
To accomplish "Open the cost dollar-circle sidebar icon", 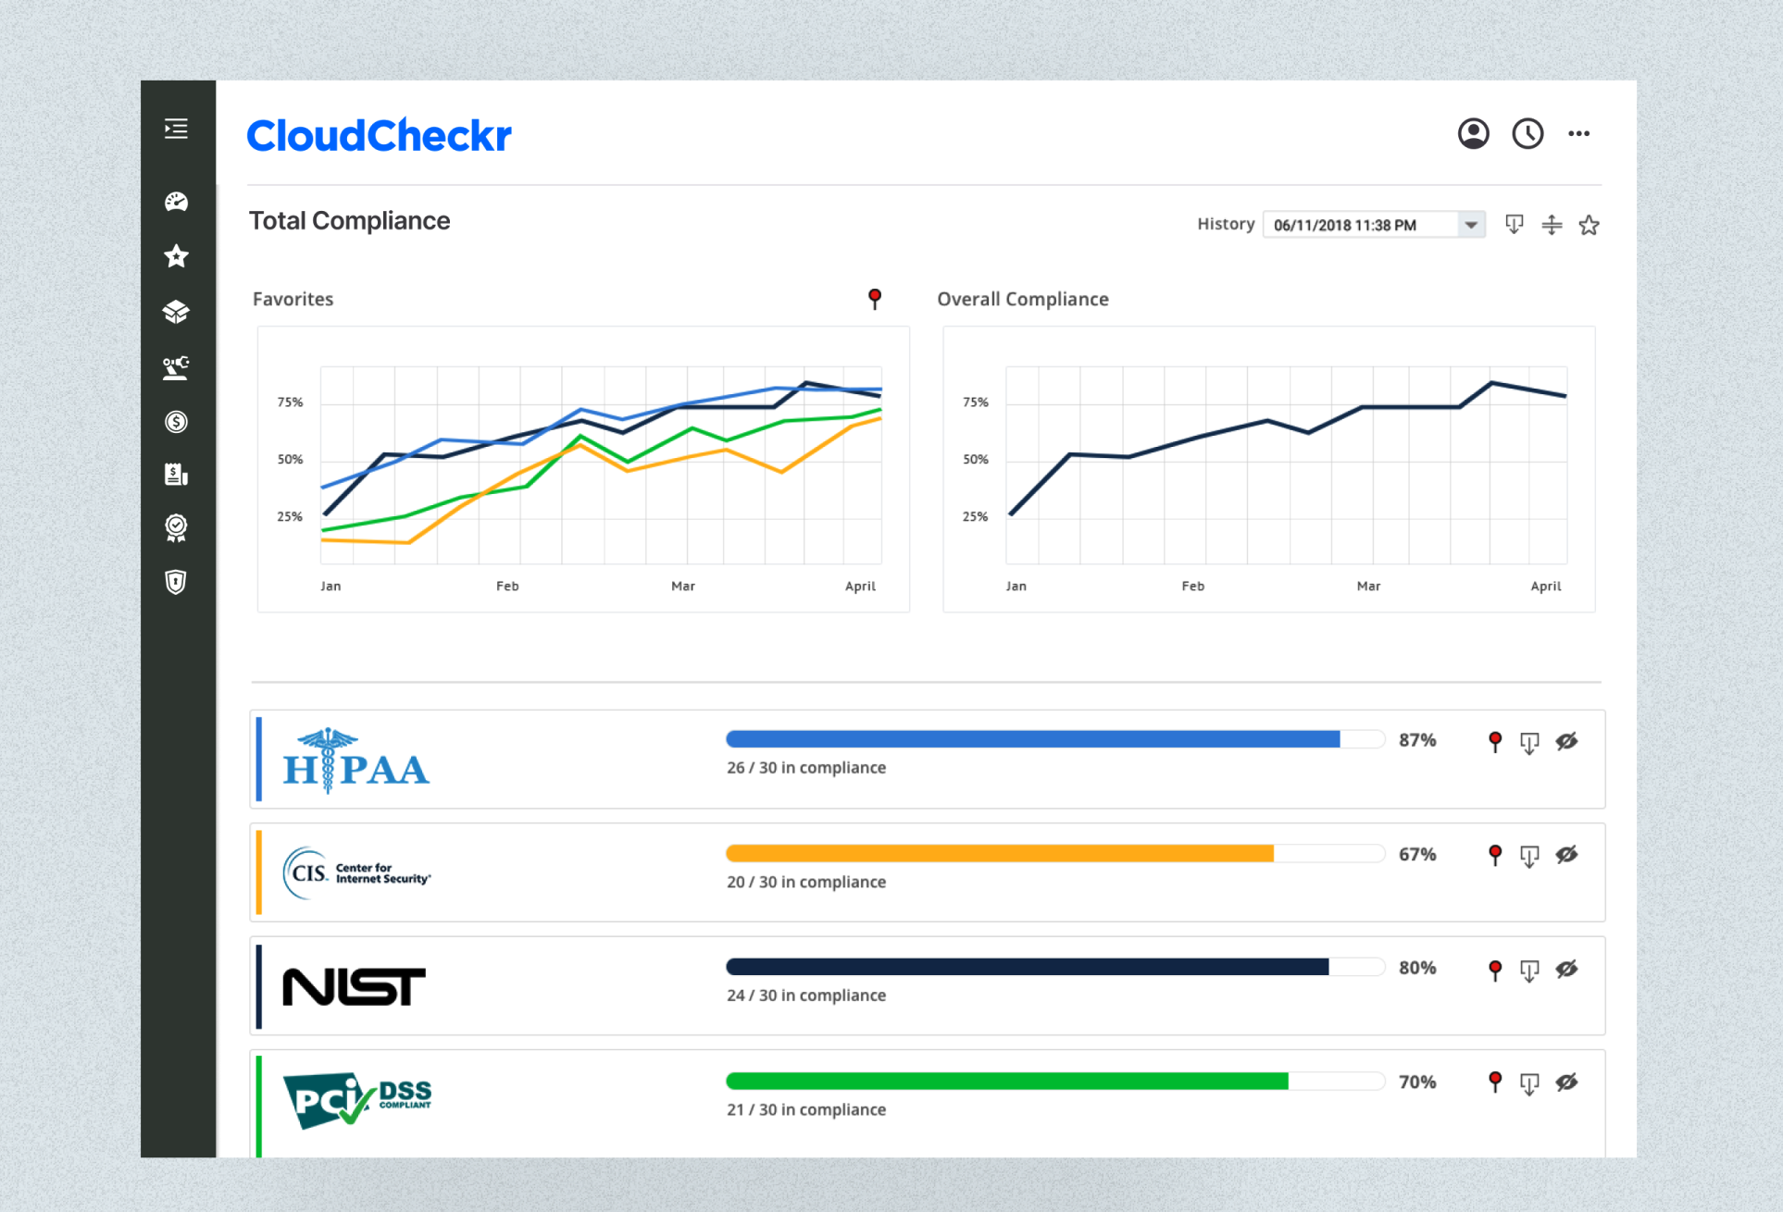I will 176,422.
